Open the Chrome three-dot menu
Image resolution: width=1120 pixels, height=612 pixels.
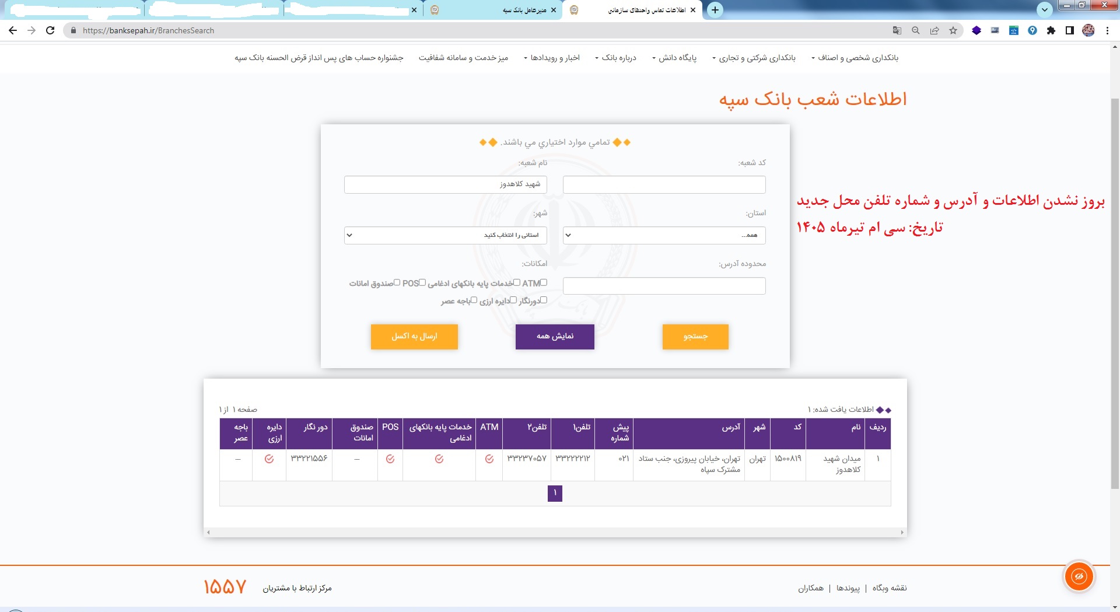(1107, 30)
